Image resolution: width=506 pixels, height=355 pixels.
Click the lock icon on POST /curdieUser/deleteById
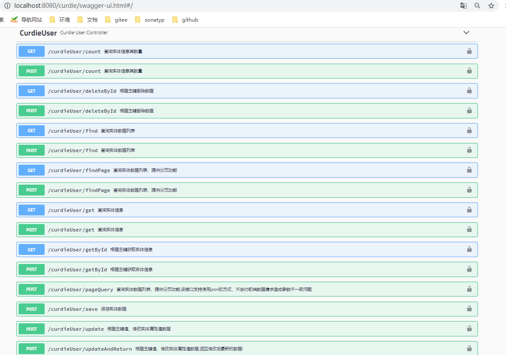(469, 111)
